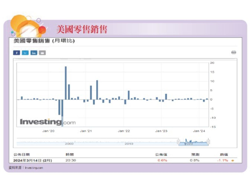Click the orange dot beside -1.1%
Image resolution: width=251 pixels, height=188 pixels.
point(232,160)
